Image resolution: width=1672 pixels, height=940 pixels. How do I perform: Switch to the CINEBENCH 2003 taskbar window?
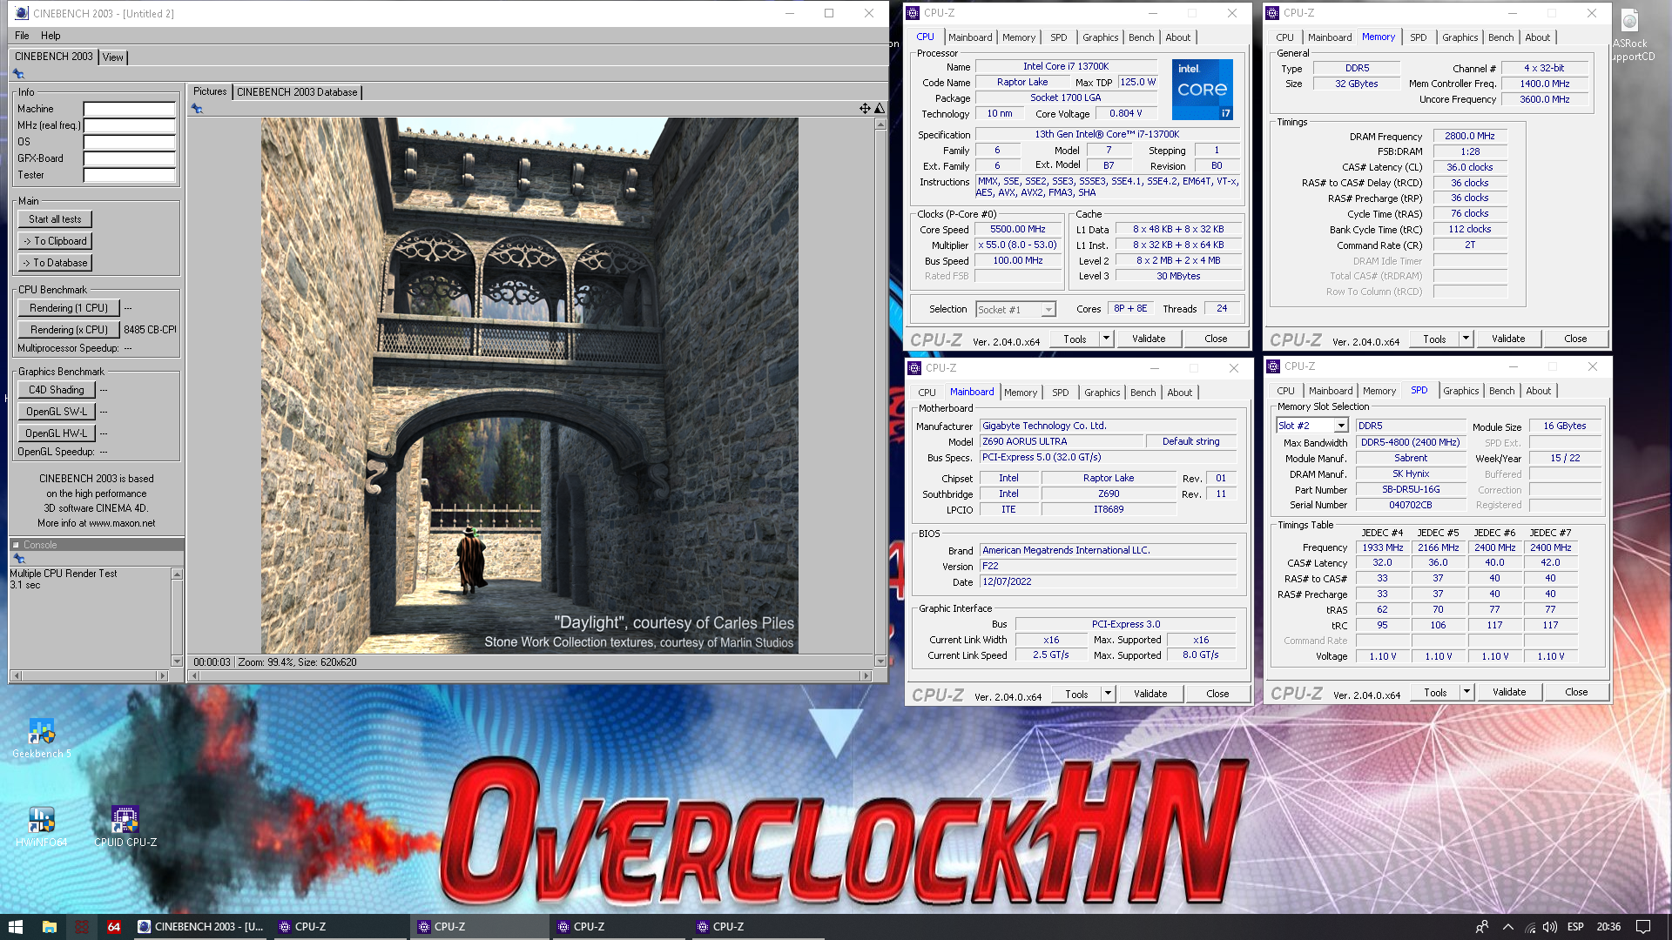201,927
